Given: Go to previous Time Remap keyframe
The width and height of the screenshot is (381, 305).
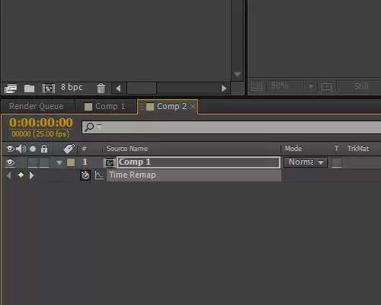Looking at the screenshot, I should [9, 175].
